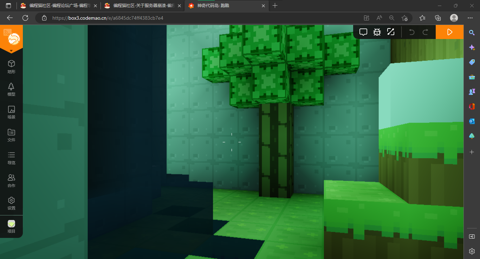The height and width of the screenshot is (259, 480).
Task: Close the 编程猫社区-编程论坛广场 tab
Action: pos(95,6)
